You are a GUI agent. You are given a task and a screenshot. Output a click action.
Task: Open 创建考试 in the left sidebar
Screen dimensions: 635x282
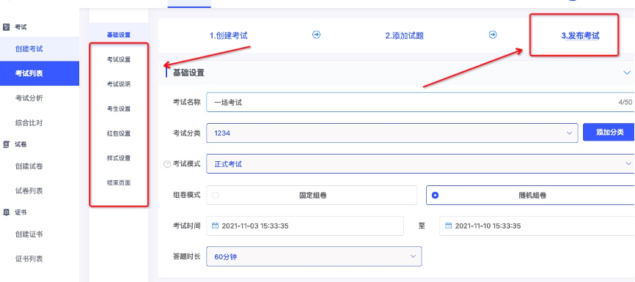(x=40, y=49)
